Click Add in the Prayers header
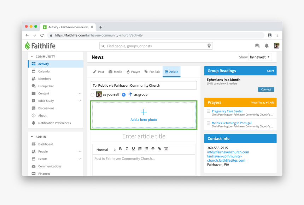This screenshot has height=205, width=304. pos(272,103)
